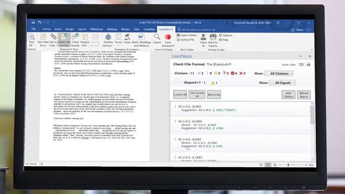Viewport: 345px width, 194px height.
Task: Open Briefs, Pleadings and Motions
Action: coord(141,40)
